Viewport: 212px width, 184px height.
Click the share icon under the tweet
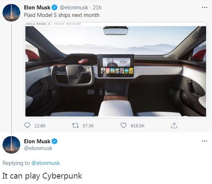[x=174, y=126]
